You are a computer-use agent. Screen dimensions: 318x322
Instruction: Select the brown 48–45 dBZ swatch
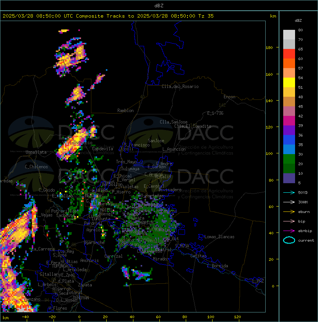(x=289, y=101)
